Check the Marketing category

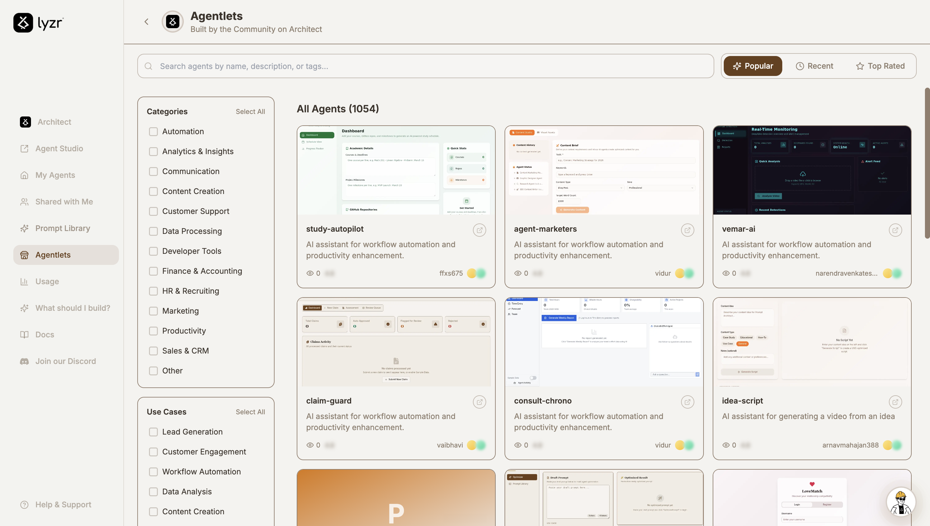(x=153, y=311)
